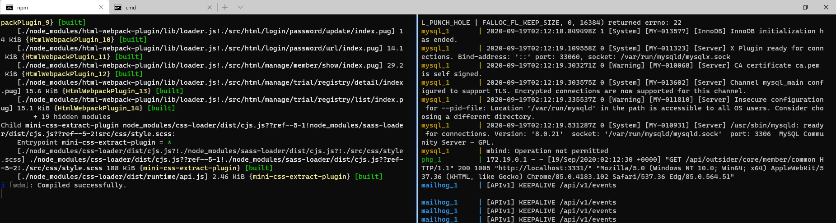
Task: Switch to the cmd terminal tab
Action: (163, 7)
